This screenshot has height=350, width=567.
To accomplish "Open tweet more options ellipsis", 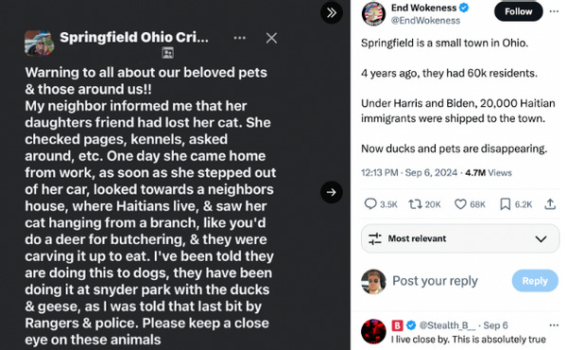I will point(554,11).
